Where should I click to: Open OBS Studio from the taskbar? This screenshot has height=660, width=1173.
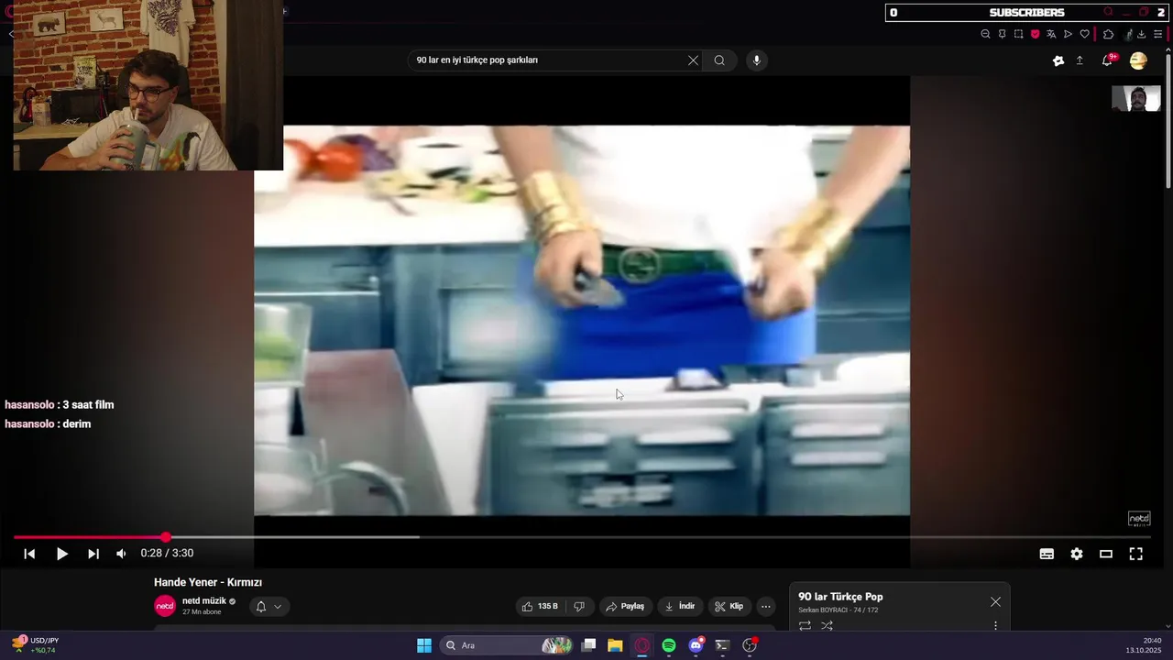coord(750,645)
